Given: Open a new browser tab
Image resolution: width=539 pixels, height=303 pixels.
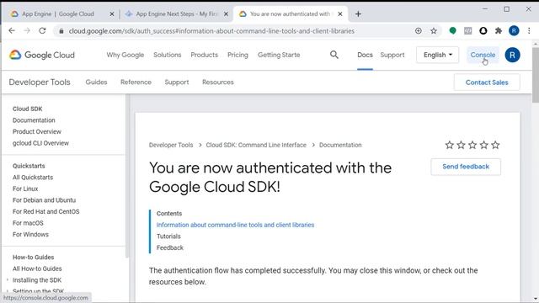Looking at the screenshot, I should [358, 14].
